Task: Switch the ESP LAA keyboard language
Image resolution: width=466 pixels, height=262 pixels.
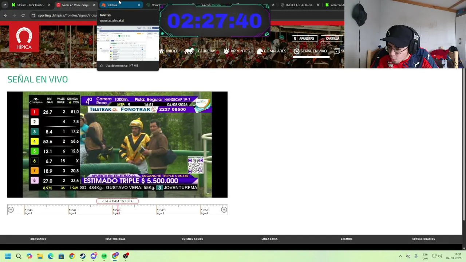Action: click(425, 256)
